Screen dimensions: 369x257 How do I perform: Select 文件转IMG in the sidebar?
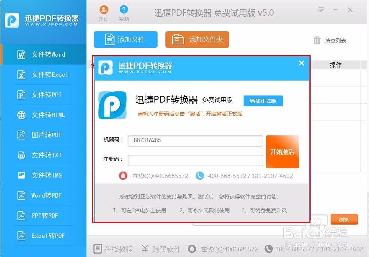[43, 175]
